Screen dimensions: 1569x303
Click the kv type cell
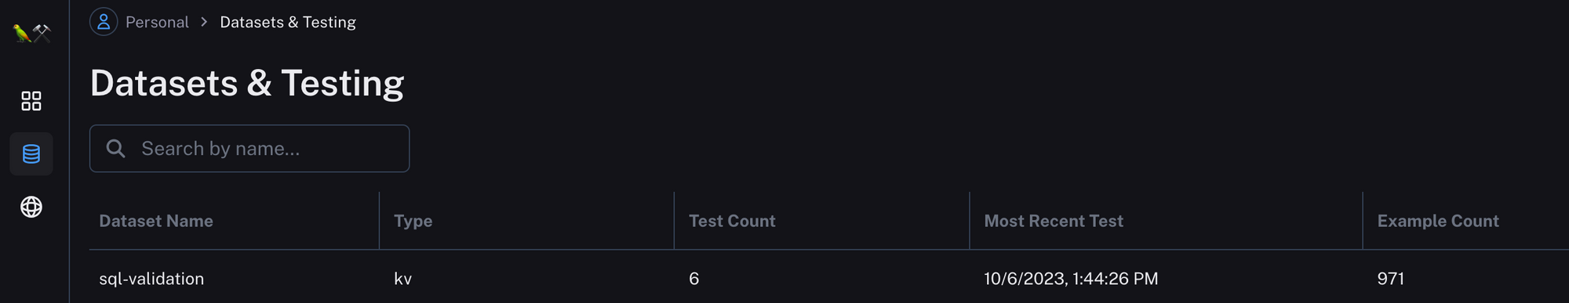[x=402, y=279]
